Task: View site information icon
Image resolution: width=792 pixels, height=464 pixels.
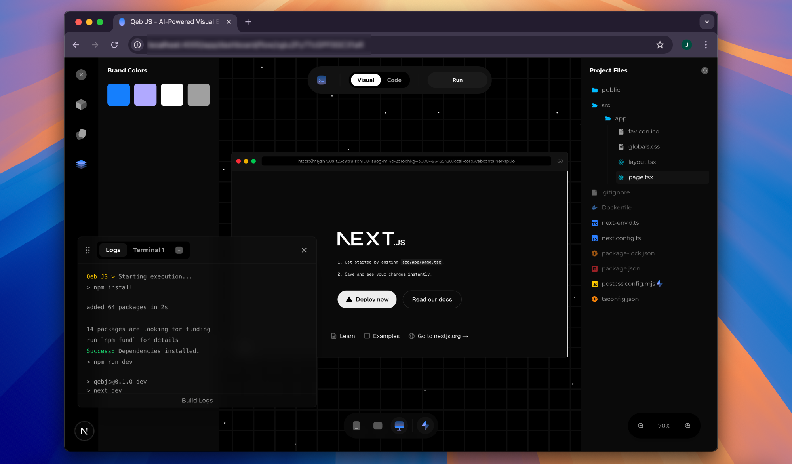Action: tap(137, 45)
